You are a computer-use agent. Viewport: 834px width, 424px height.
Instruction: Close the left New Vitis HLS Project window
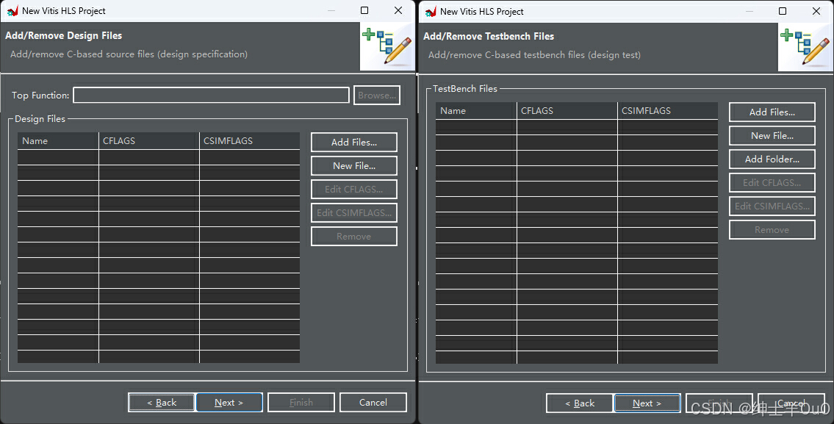[398, 10]
